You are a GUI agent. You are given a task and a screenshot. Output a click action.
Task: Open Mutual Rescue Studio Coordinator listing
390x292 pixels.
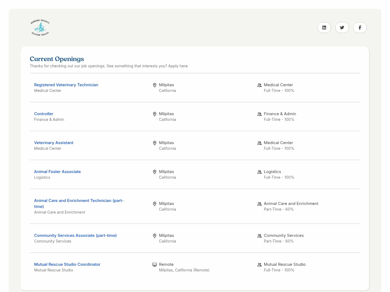[67, 264]
